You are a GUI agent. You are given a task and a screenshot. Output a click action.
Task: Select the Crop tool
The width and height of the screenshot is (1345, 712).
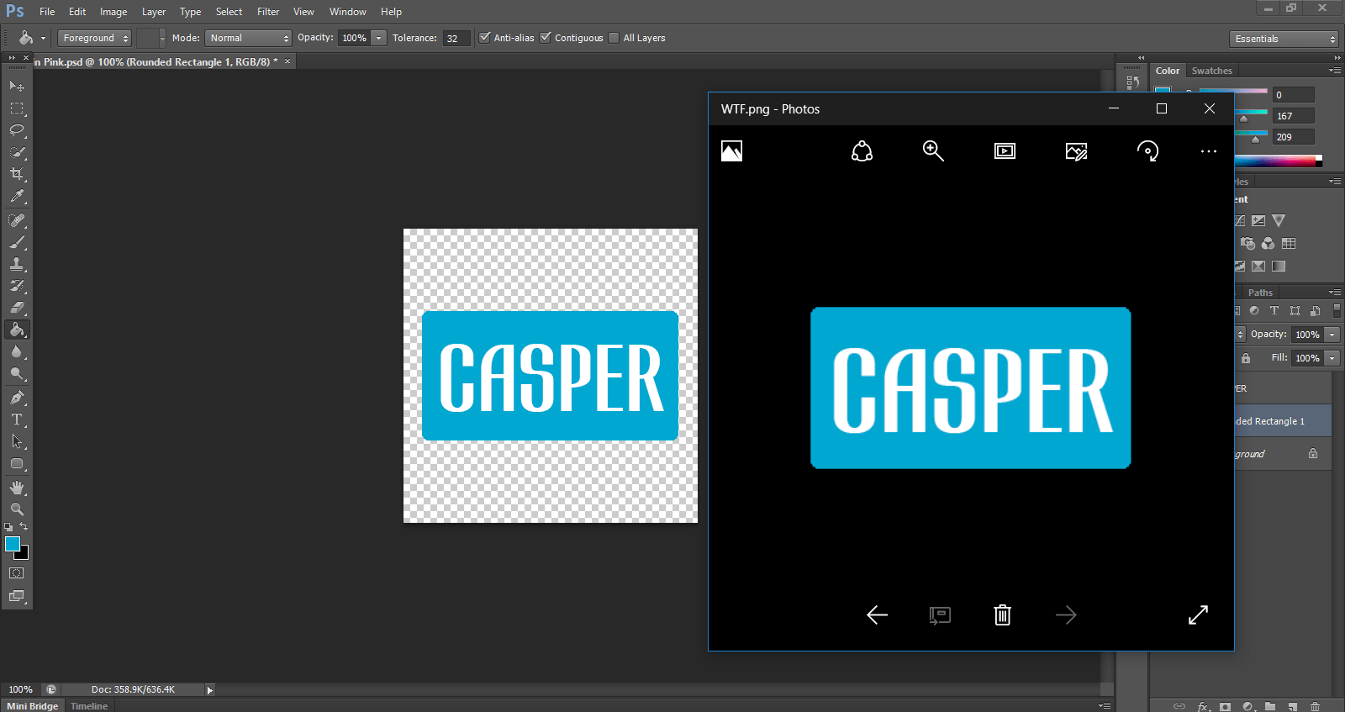point(17,174)
